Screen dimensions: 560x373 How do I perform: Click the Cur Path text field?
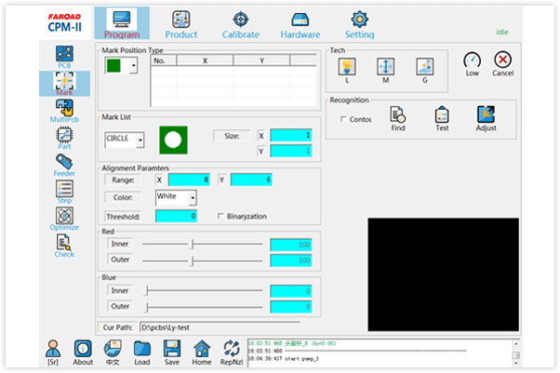pos(220,327)
